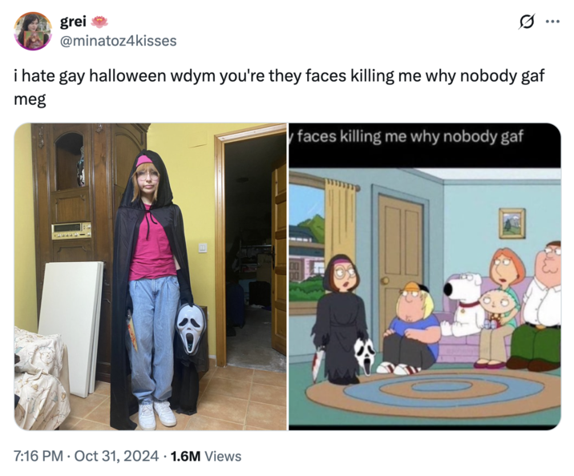Click the 1.6M Views count
This screenshot has width=574, height=476.
tap(206, 456)
